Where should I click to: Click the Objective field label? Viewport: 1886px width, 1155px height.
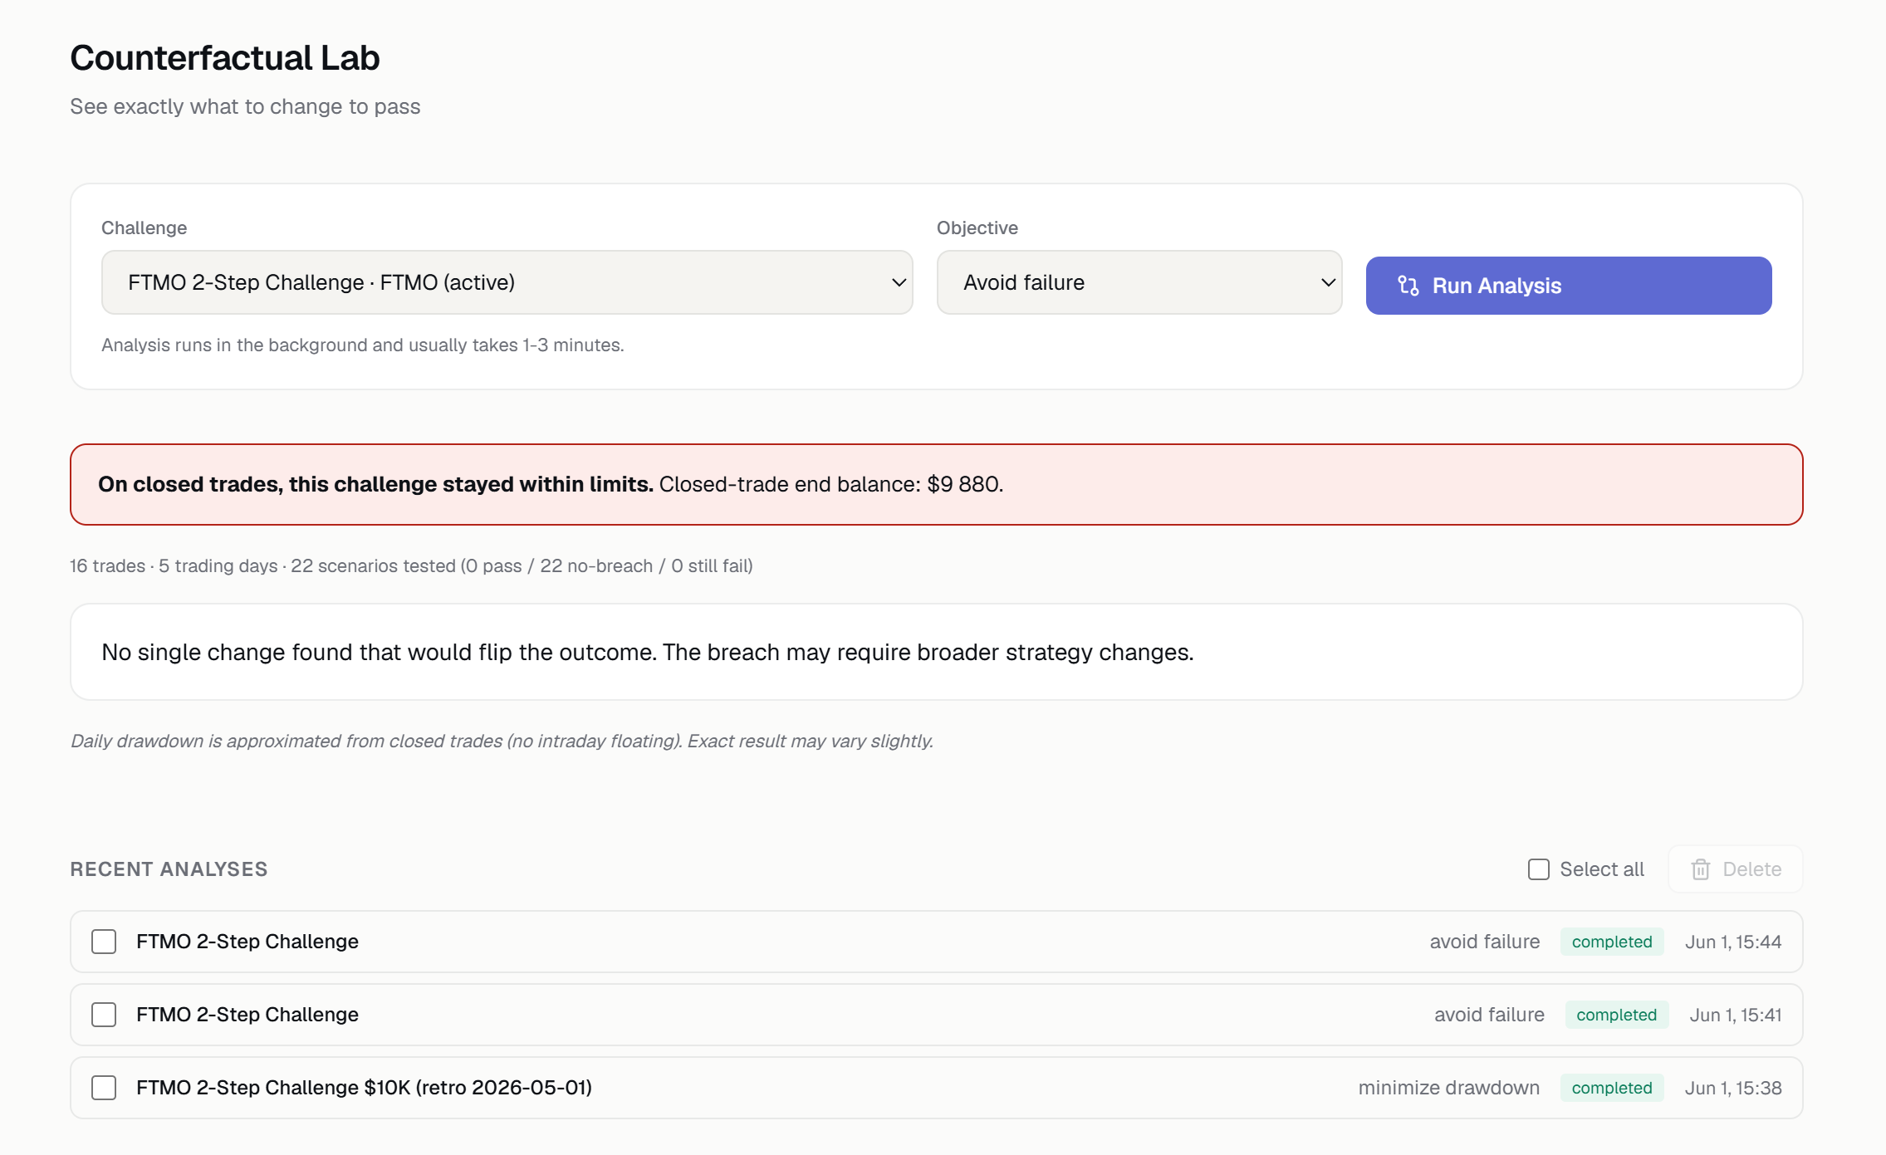[977, 228]
